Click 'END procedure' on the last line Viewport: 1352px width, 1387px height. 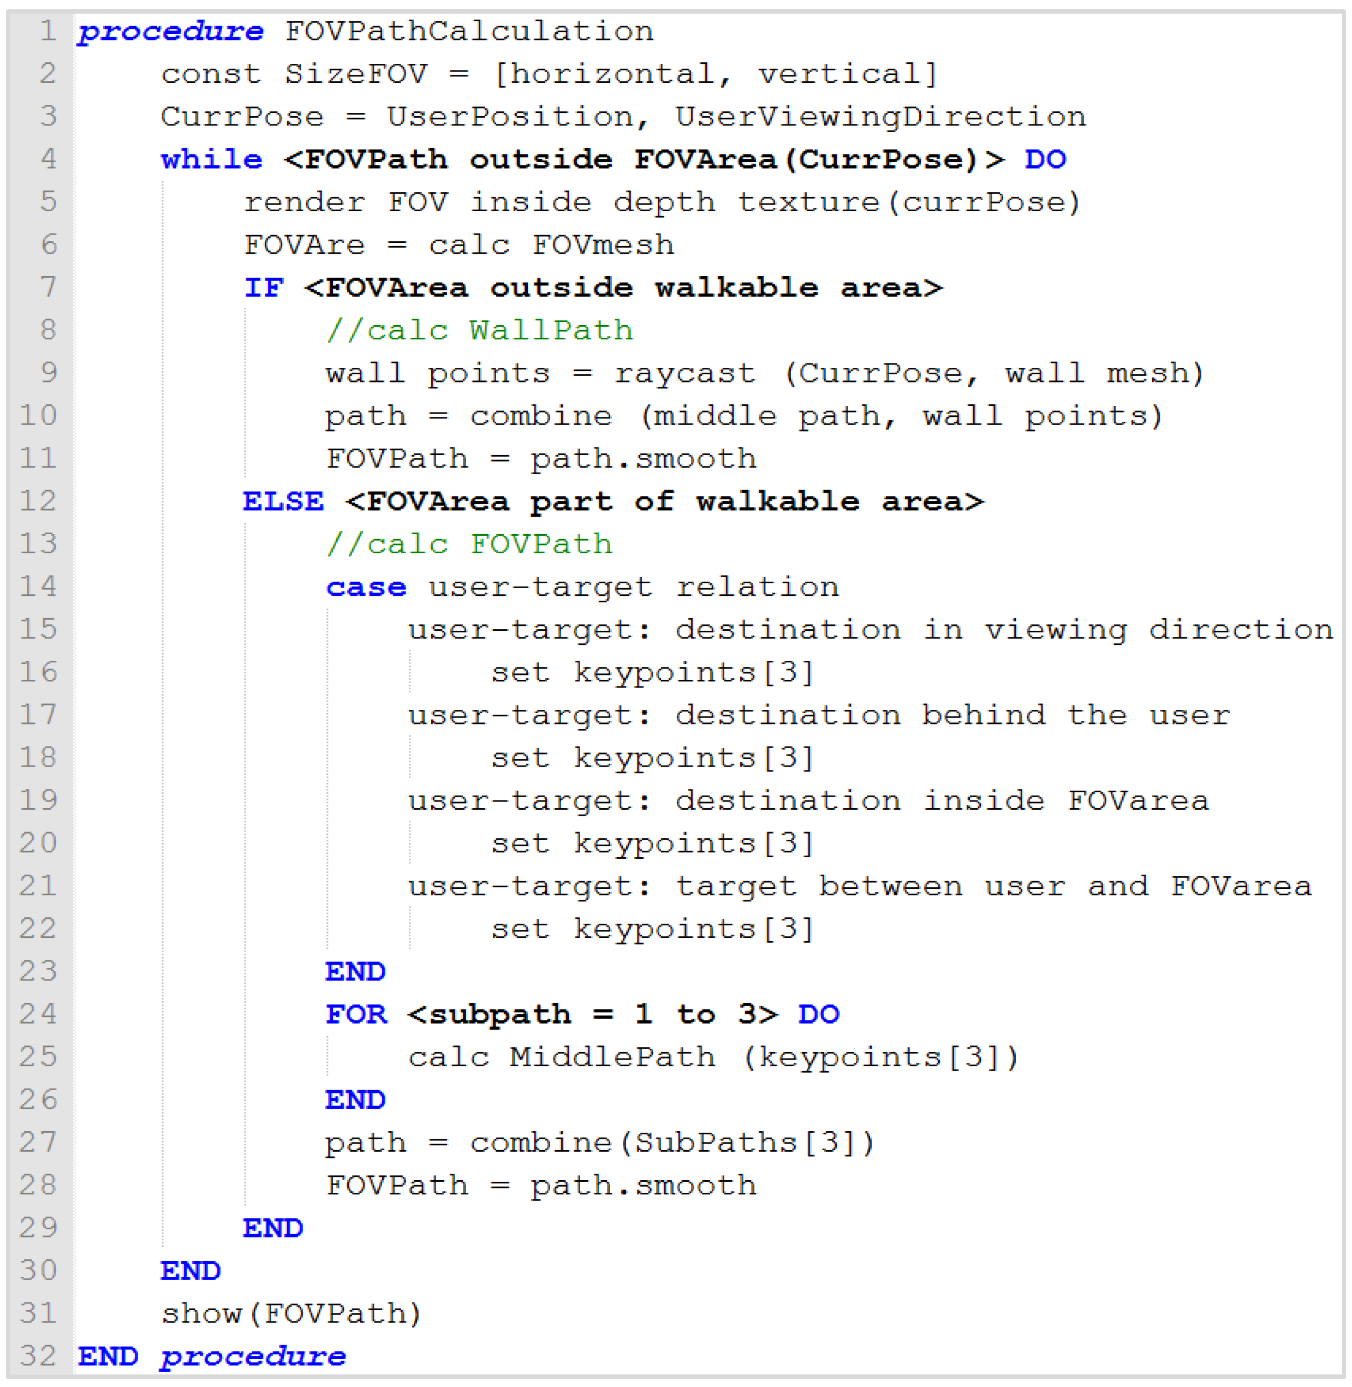[x=211, y=1356]
